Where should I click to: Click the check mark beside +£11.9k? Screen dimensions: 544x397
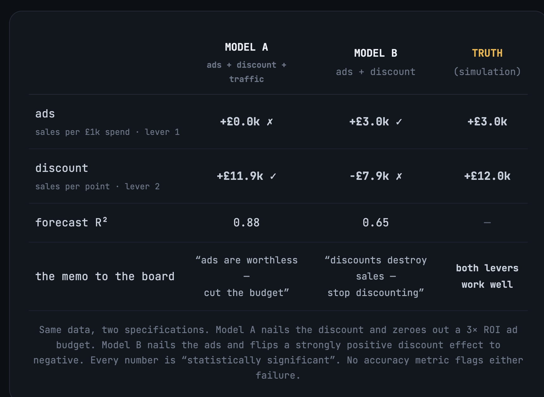pyautogui.click(x=273, y=176)
